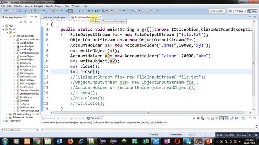The height and width of the screenshot is (145, 259).
Task: Click the Forward navigation arrow in toolbar
Action: 155,11
